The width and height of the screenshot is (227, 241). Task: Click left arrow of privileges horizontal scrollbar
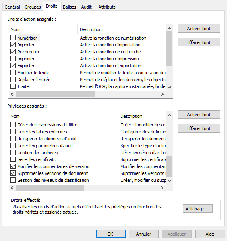(x=12, y=188)
